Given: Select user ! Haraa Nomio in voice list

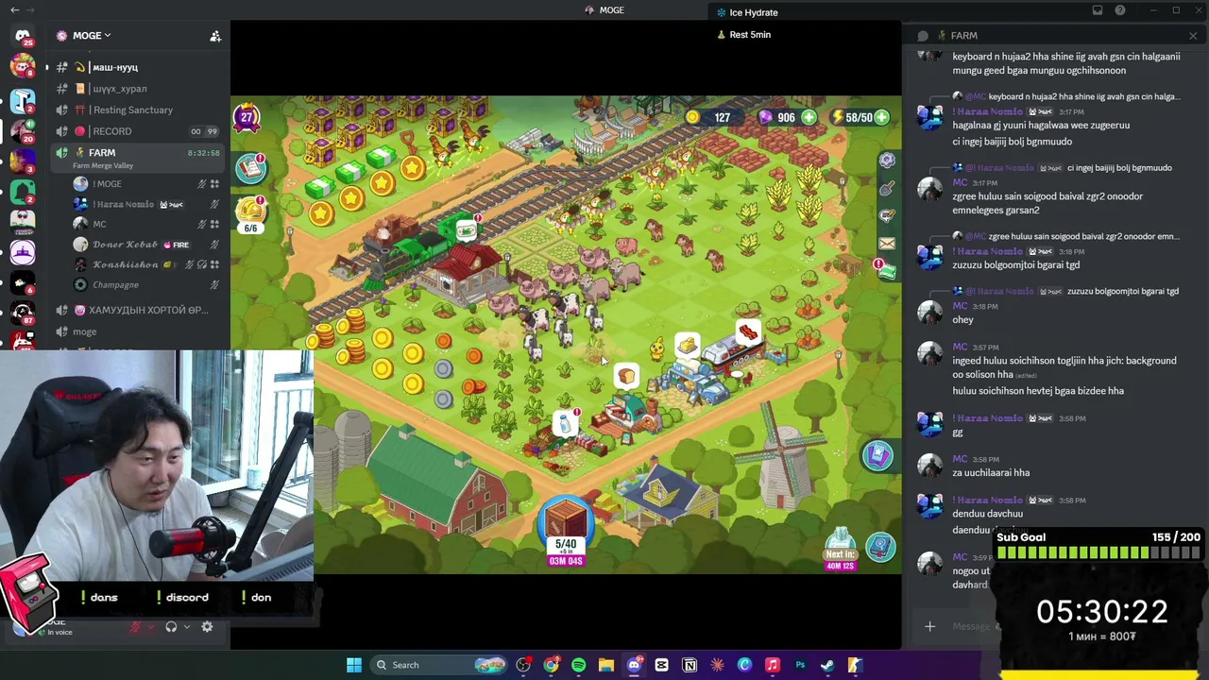Looking at the screenshot, I should [x=146, y=204].
